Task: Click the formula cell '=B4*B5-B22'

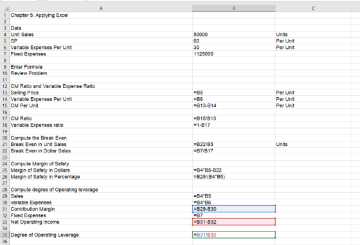Action: [234, 170]
